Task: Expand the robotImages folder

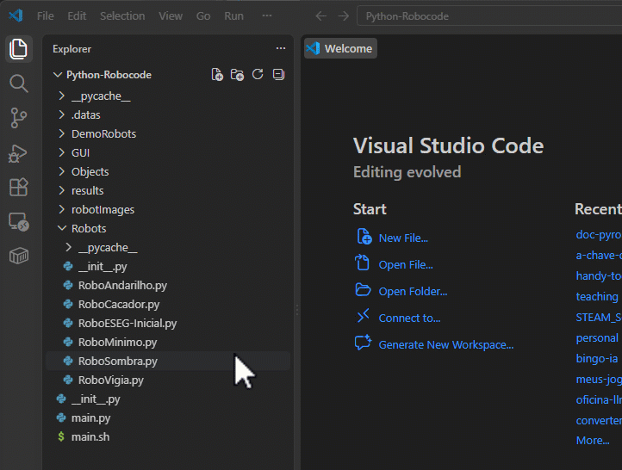Action: pos(61,209)
